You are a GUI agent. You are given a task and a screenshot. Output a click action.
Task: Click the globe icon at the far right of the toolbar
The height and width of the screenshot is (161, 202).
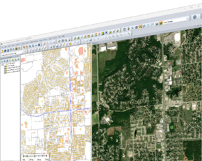[x=195, y=17]
